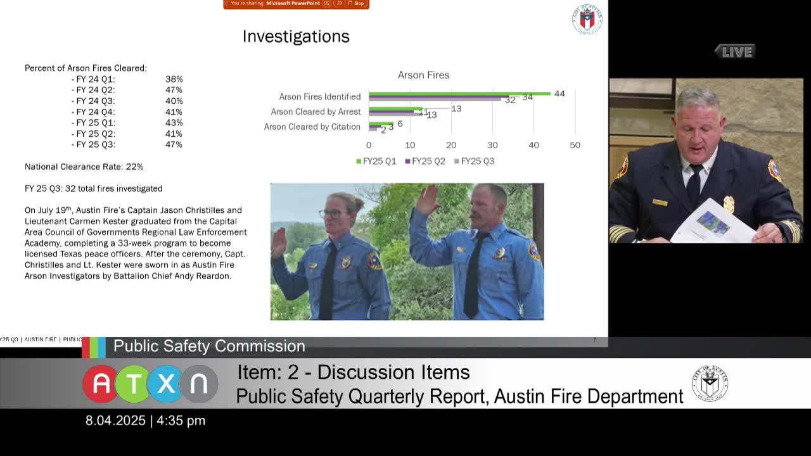The image size is (811, 456).
Task: Select the FY25 Q2 purple legend swatch
Action: tap(408, 161)
